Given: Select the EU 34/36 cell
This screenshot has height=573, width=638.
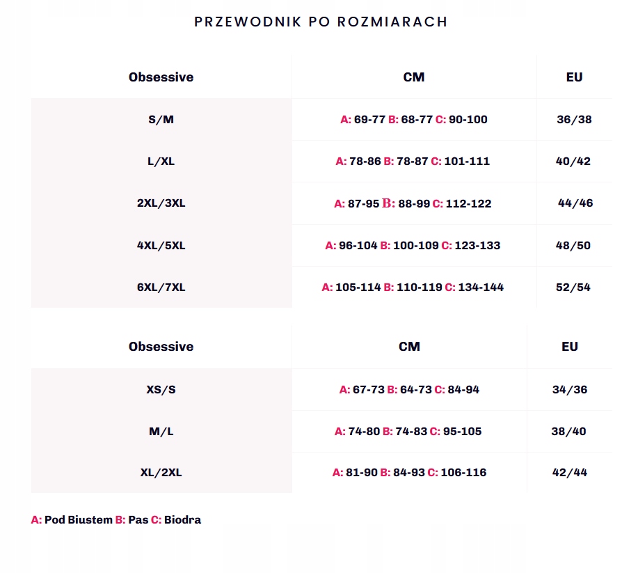Looking at the screenshot, I should tap(570, 390).
